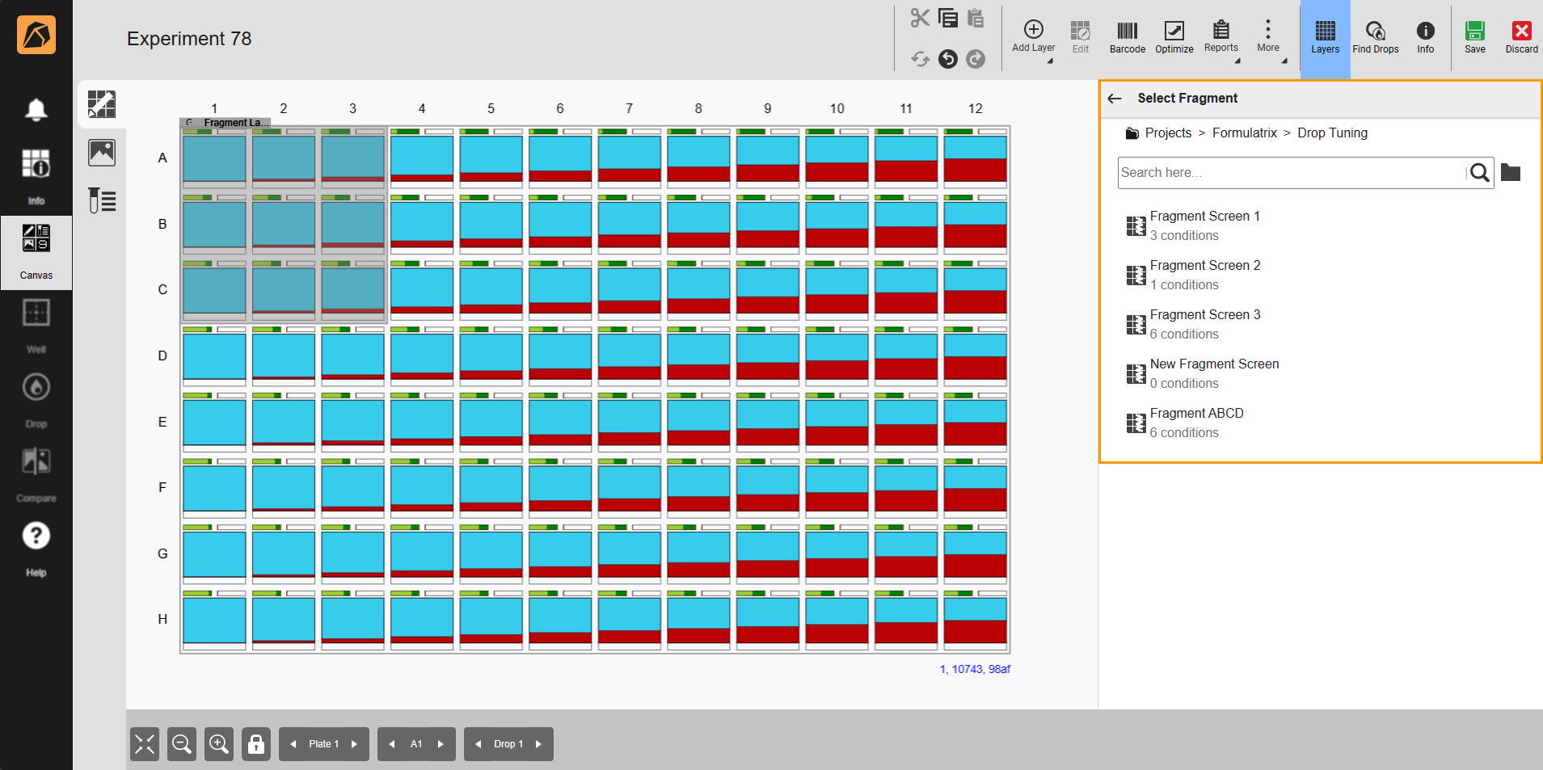Click the fit-to-screen zoom icon
This screenshot has height=770, width=1543.
coord(145,744)
